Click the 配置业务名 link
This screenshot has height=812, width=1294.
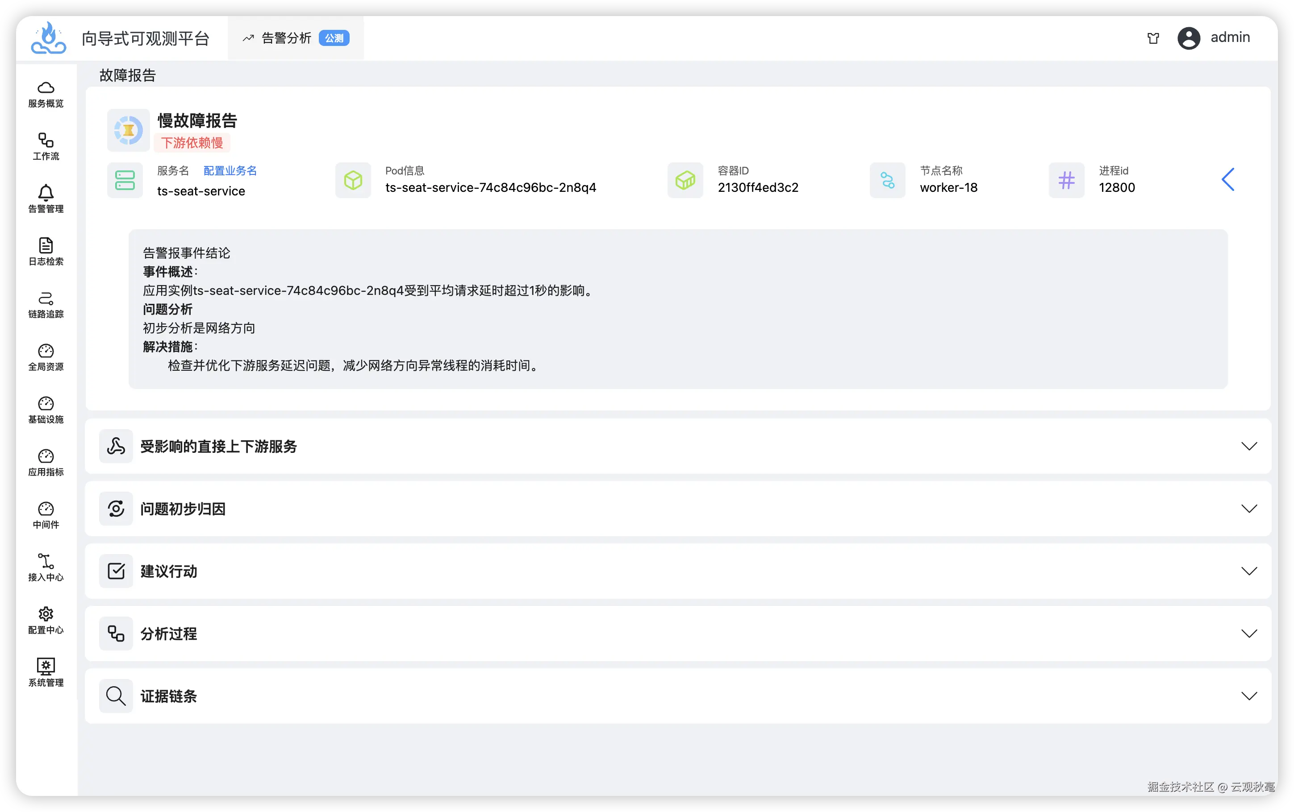[x=230, y=171]
